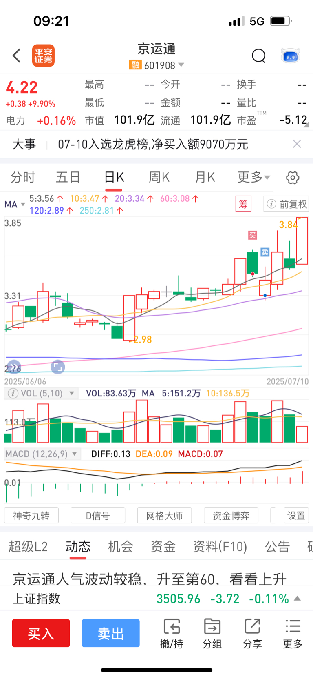Expand the MA indicator dropdown
Screen dimensions: 313x679
(x=23, y=204)
